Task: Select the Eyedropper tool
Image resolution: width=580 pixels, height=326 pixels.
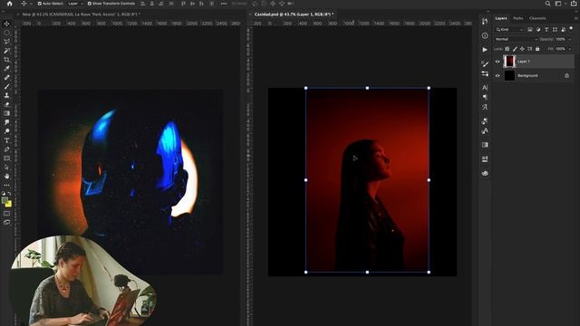Action: (6, 69)
